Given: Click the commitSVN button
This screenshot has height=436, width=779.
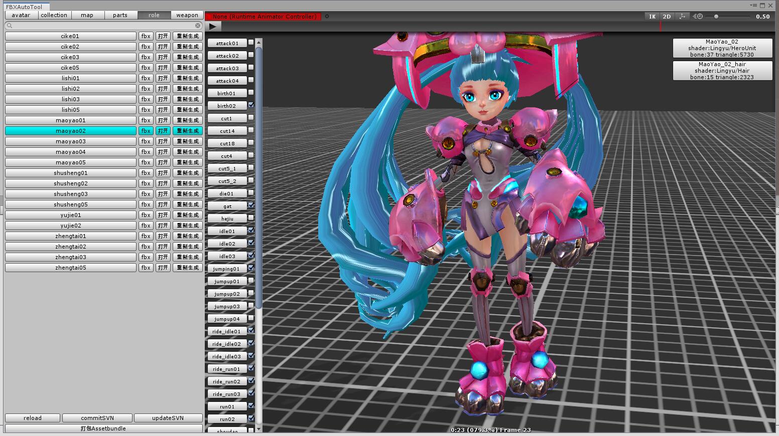Looking at the screenshot, I should 97,418.
